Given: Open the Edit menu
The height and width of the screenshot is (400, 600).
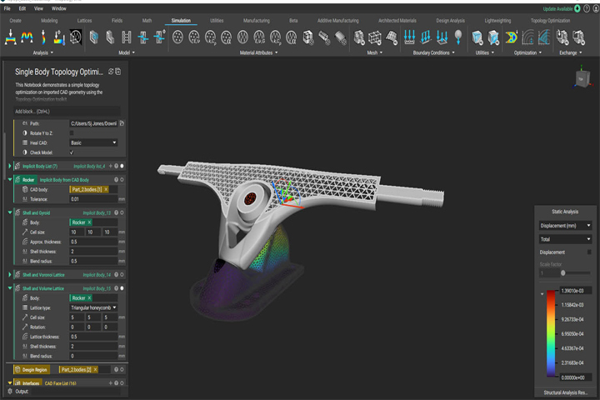Looking at the screenshot, I should (22, 8).
